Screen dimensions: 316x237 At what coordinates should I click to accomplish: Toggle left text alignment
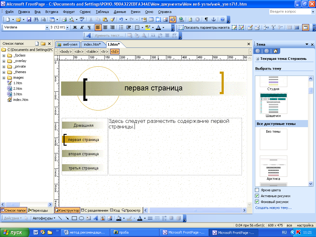[x=98, y=27]
